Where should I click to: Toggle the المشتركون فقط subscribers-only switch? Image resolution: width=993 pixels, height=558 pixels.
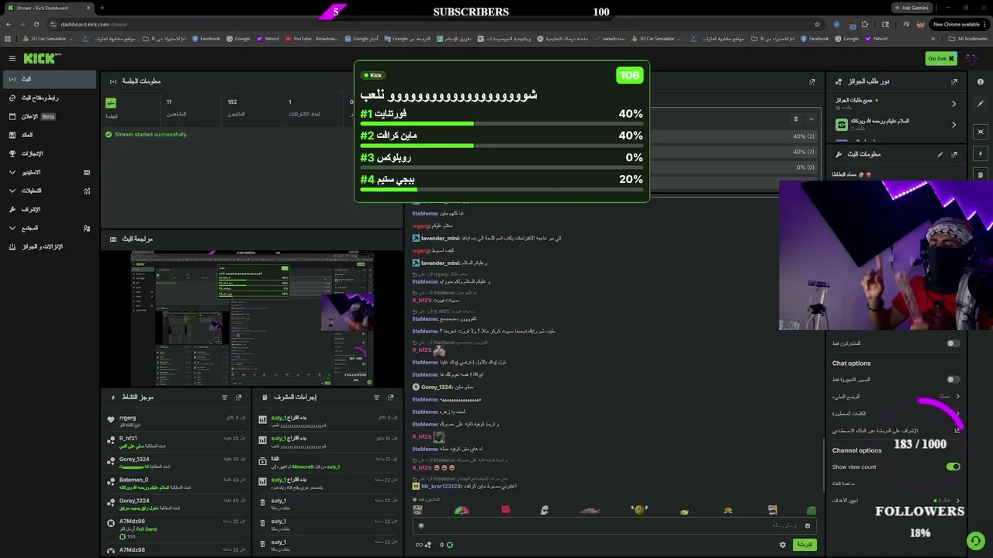pos(953,343)
